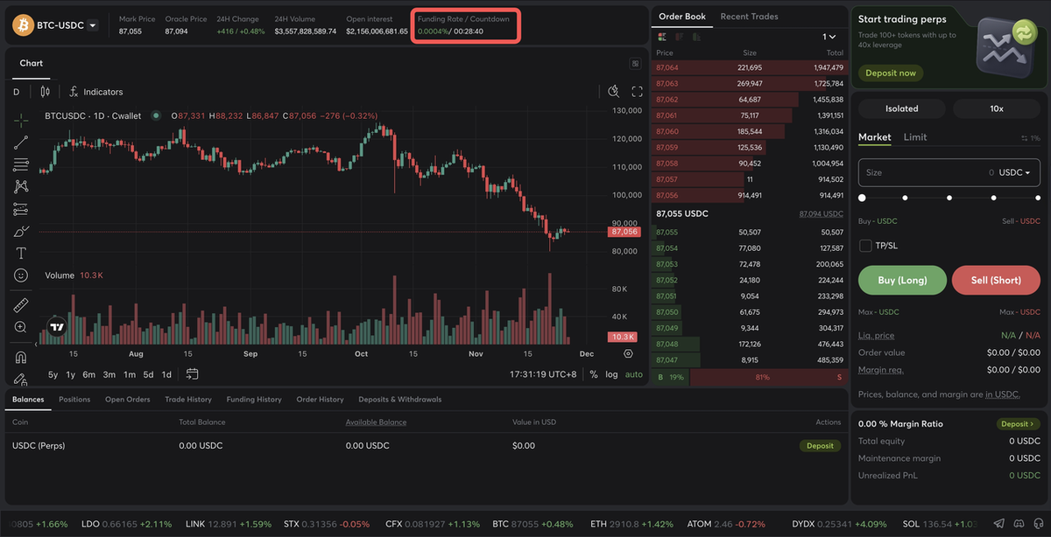Open BTC-USDC pair selector dropdown
Screen dimensions: 1051x537
point(93,25)
